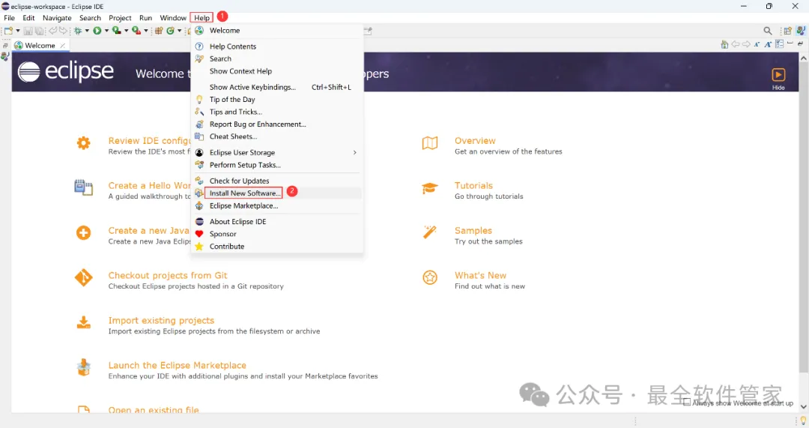Click the Hide welcome play icon

point(778,75)
